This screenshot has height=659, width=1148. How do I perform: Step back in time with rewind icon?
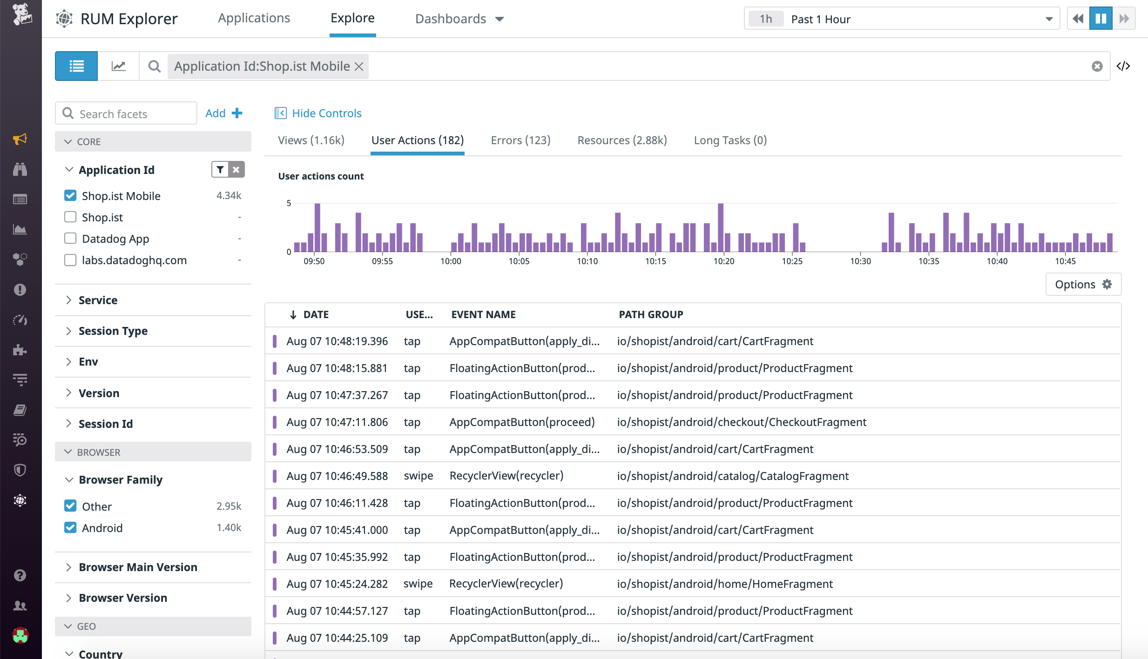coord(1078,19)
